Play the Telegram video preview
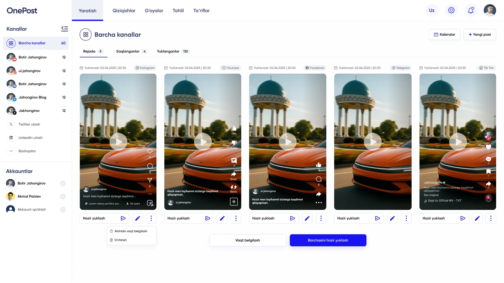This screenshot has height=283, width=504. [372, 142]
